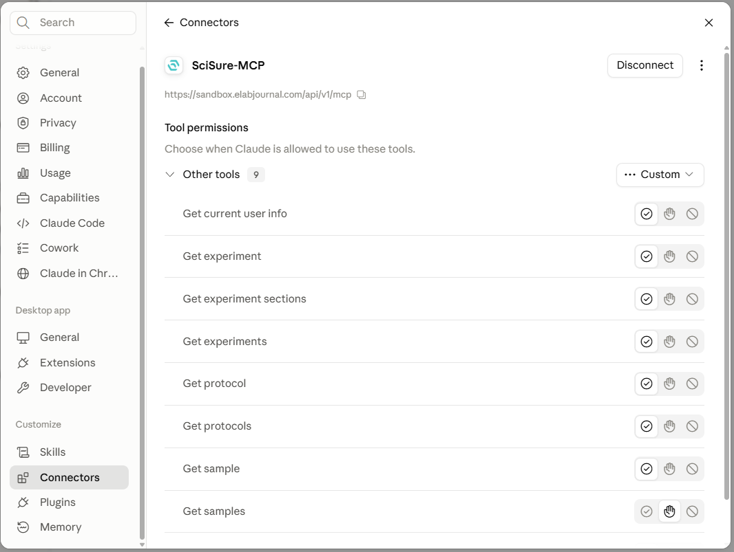Image resolution: width=734 pixels, height=552 pixels.
Task: Require approval for Get sample
Action: (669, 469)
